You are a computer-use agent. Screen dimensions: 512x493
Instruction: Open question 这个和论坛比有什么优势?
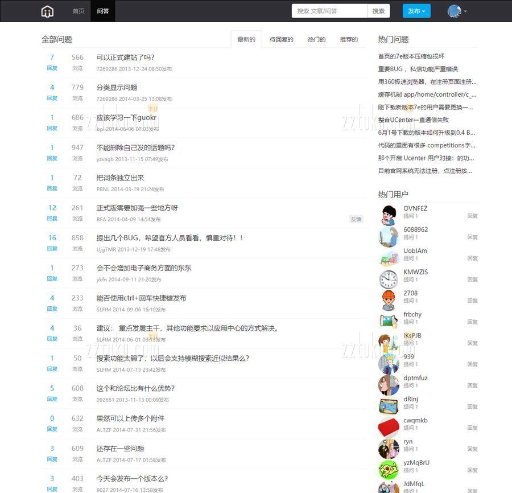tap(135, 388)
